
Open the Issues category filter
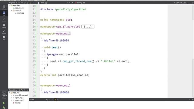(58, 100)
